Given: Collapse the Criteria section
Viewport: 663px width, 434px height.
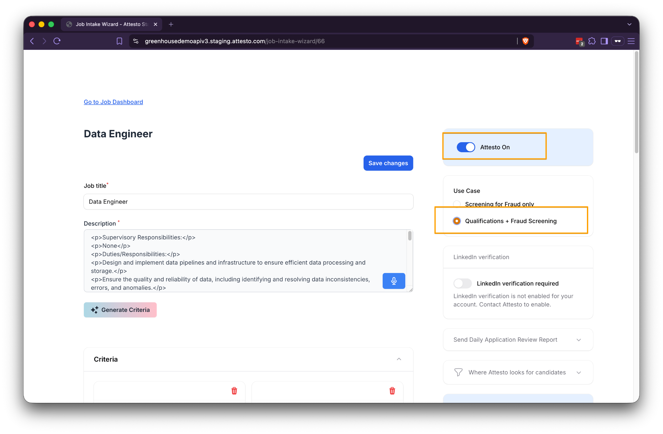Looking at the screenshot, I should click(399, 359).
